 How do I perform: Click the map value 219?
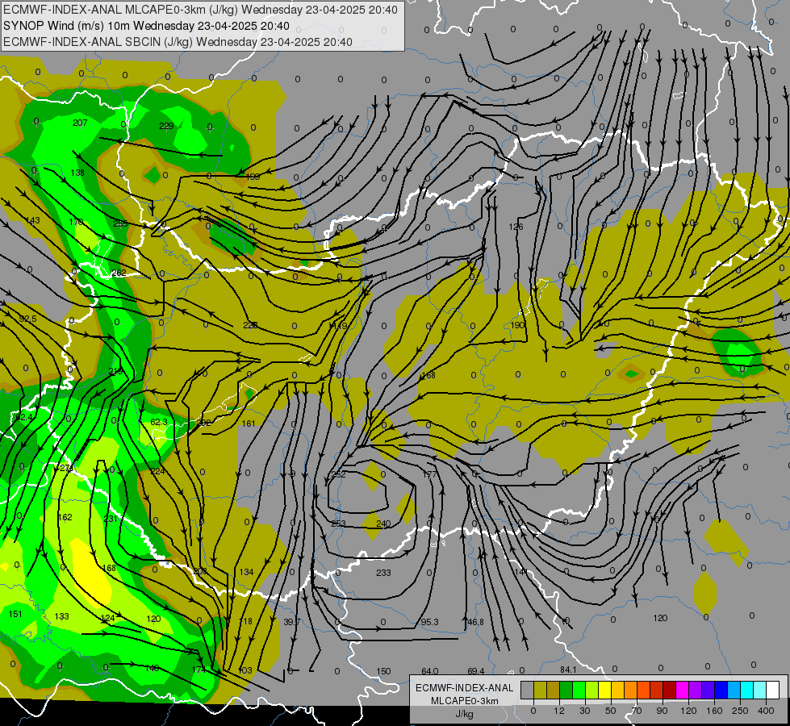116,371
